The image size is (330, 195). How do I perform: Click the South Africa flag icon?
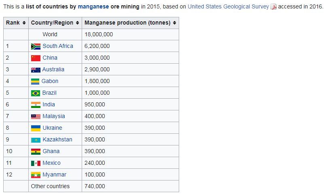click(x=36, y=46)
